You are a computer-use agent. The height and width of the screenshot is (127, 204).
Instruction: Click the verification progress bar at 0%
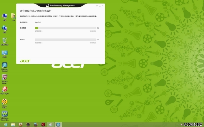65,40
